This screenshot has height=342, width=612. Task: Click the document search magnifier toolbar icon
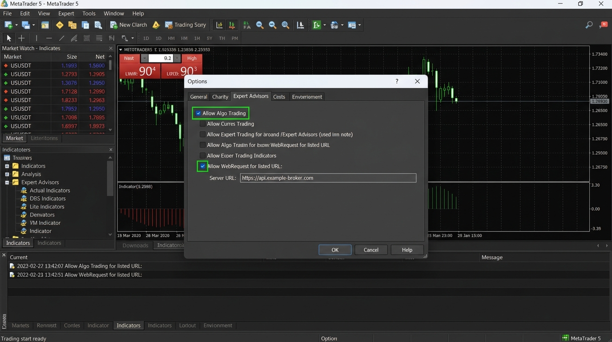(98, 25)
